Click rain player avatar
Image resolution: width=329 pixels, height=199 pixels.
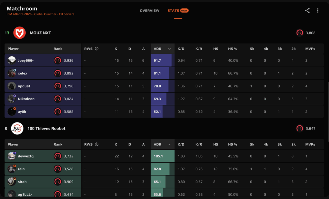click(12, 169)
